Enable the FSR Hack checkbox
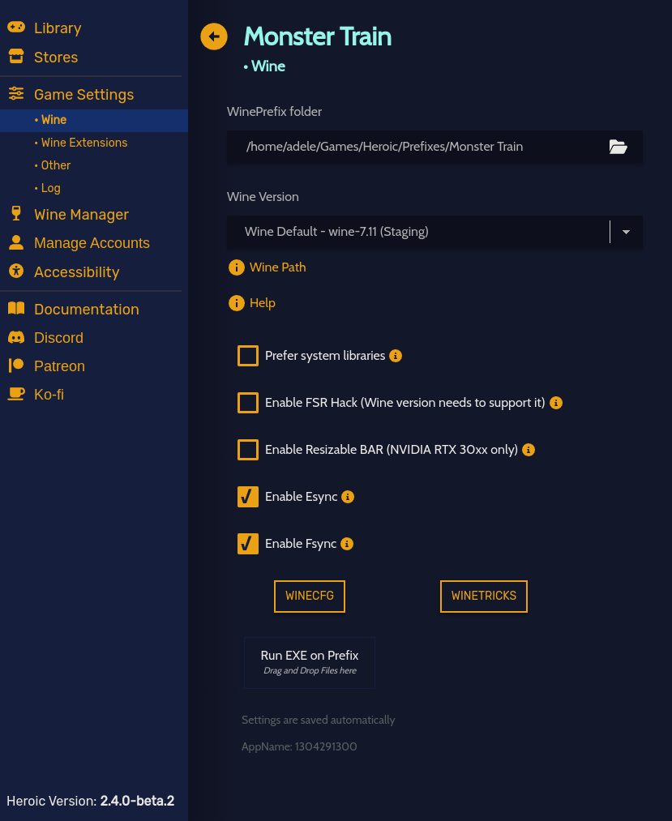The height and width of the screenshot is (821, 672). (x=248, y=403)
